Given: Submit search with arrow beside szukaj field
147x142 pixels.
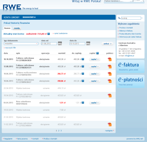Looking at the screenshot, I should (x=142, y=18).
